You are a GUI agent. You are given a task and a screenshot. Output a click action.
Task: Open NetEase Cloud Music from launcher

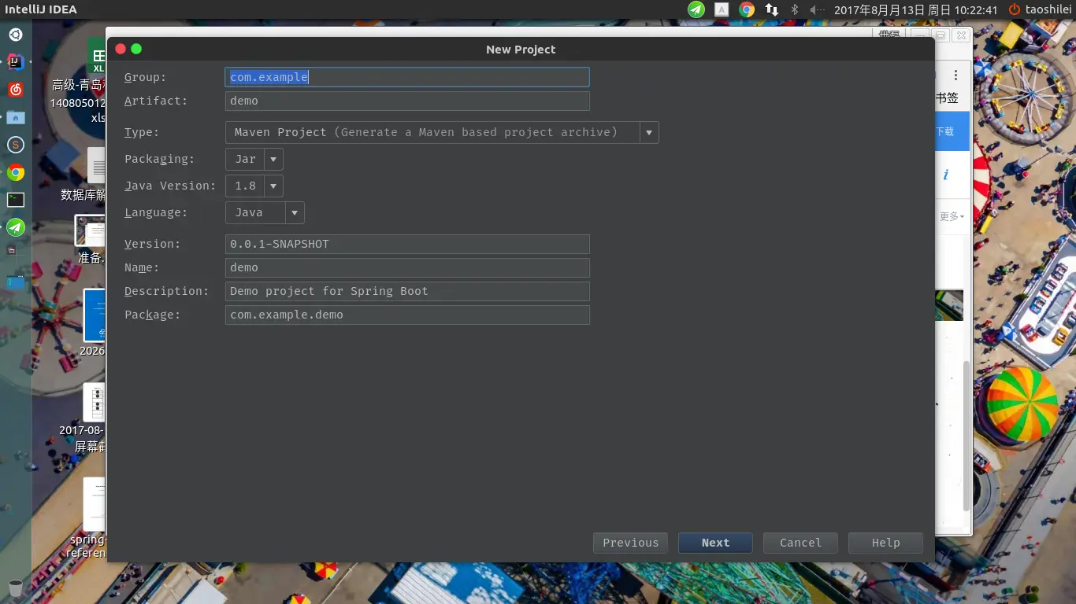point(16,90)
